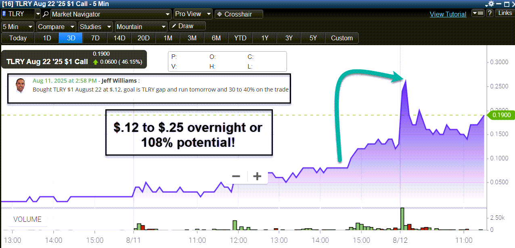Switch to the 3M range
The height and width of the screenshot is (248, 515).
coord(192,38)
